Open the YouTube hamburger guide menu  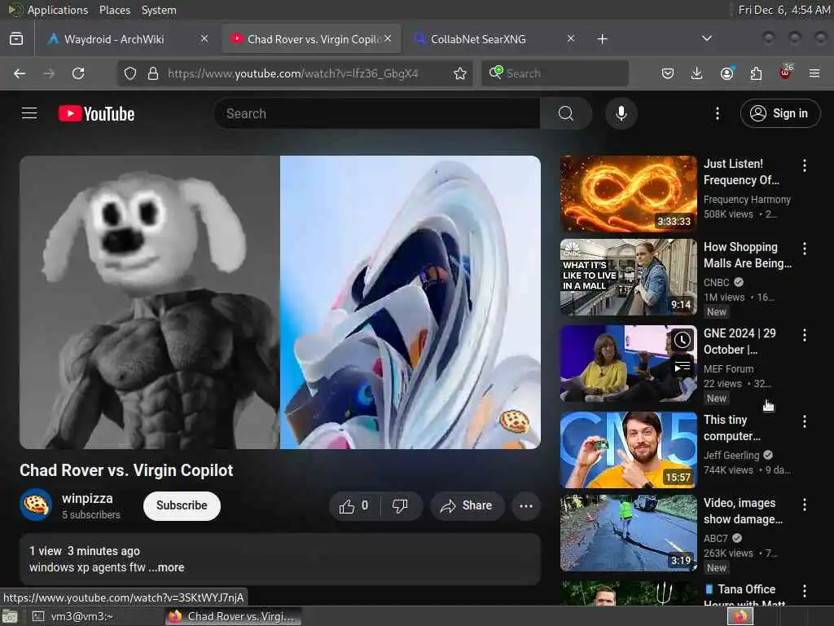pos(29,113)
